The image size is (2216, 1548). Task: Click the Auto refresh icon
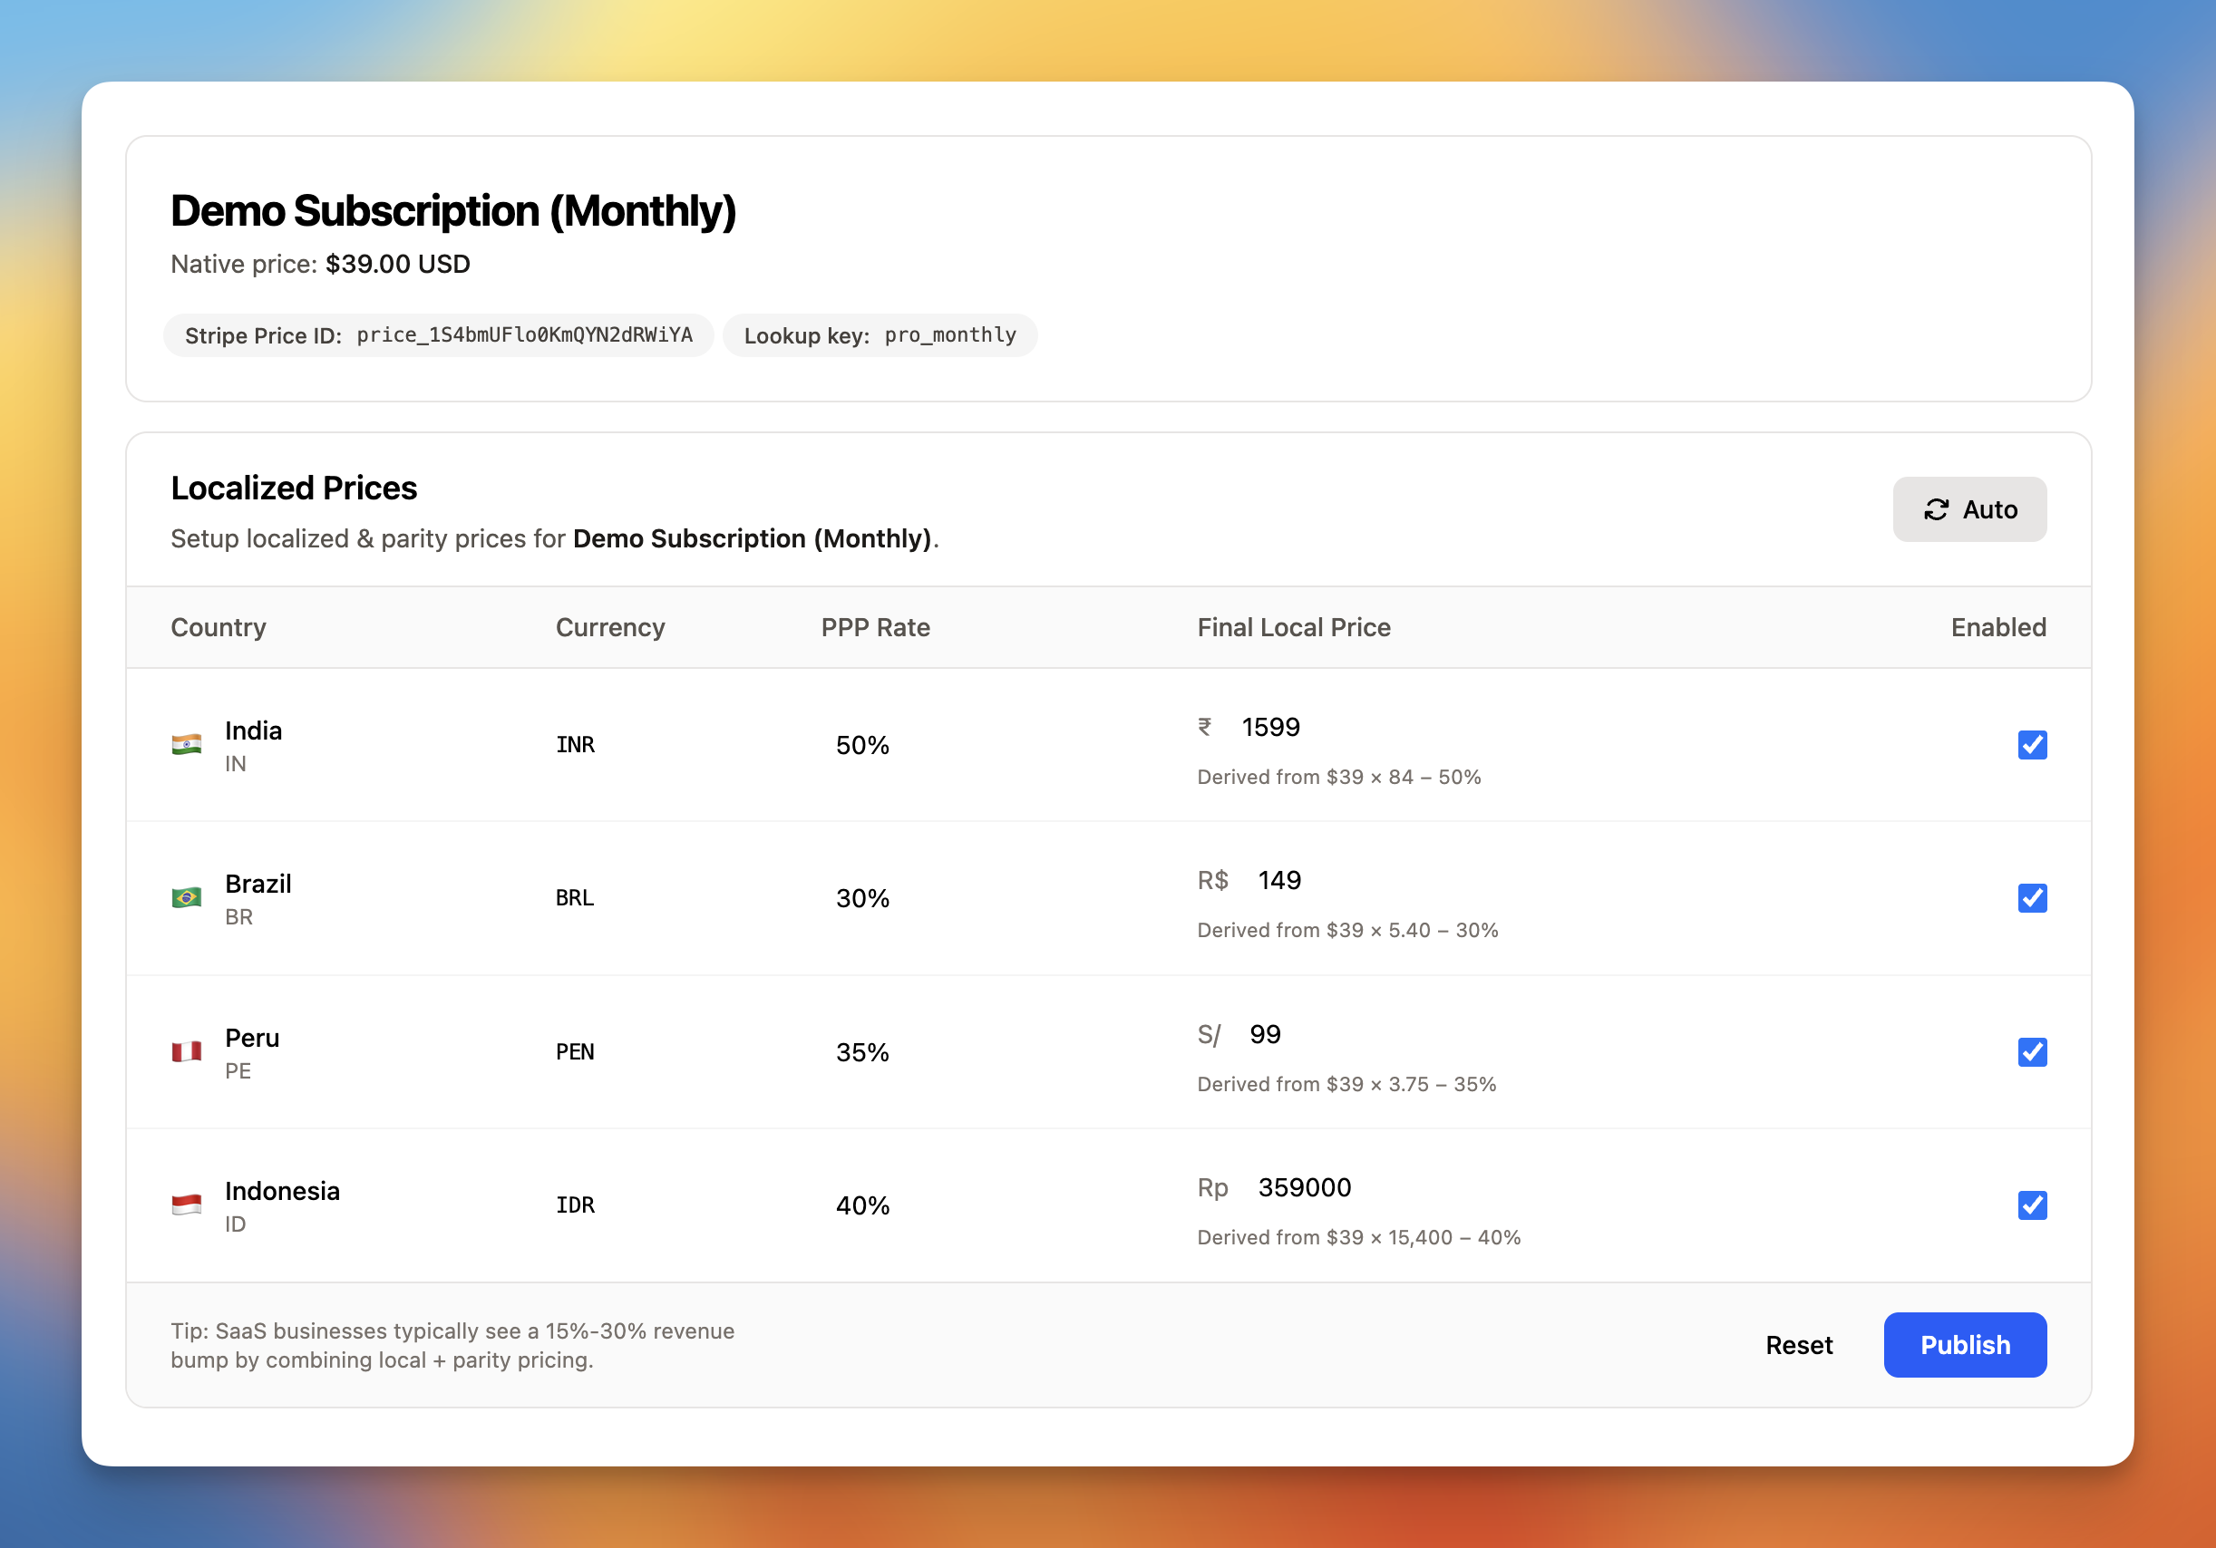click(1936, 509)
